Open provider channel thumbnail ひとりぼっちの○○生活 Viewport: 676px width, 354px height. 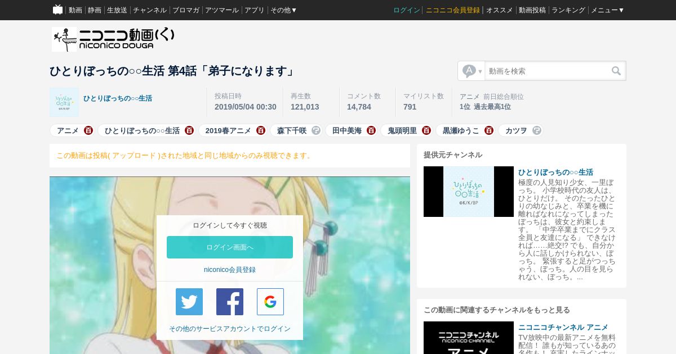tap(469, 192)
